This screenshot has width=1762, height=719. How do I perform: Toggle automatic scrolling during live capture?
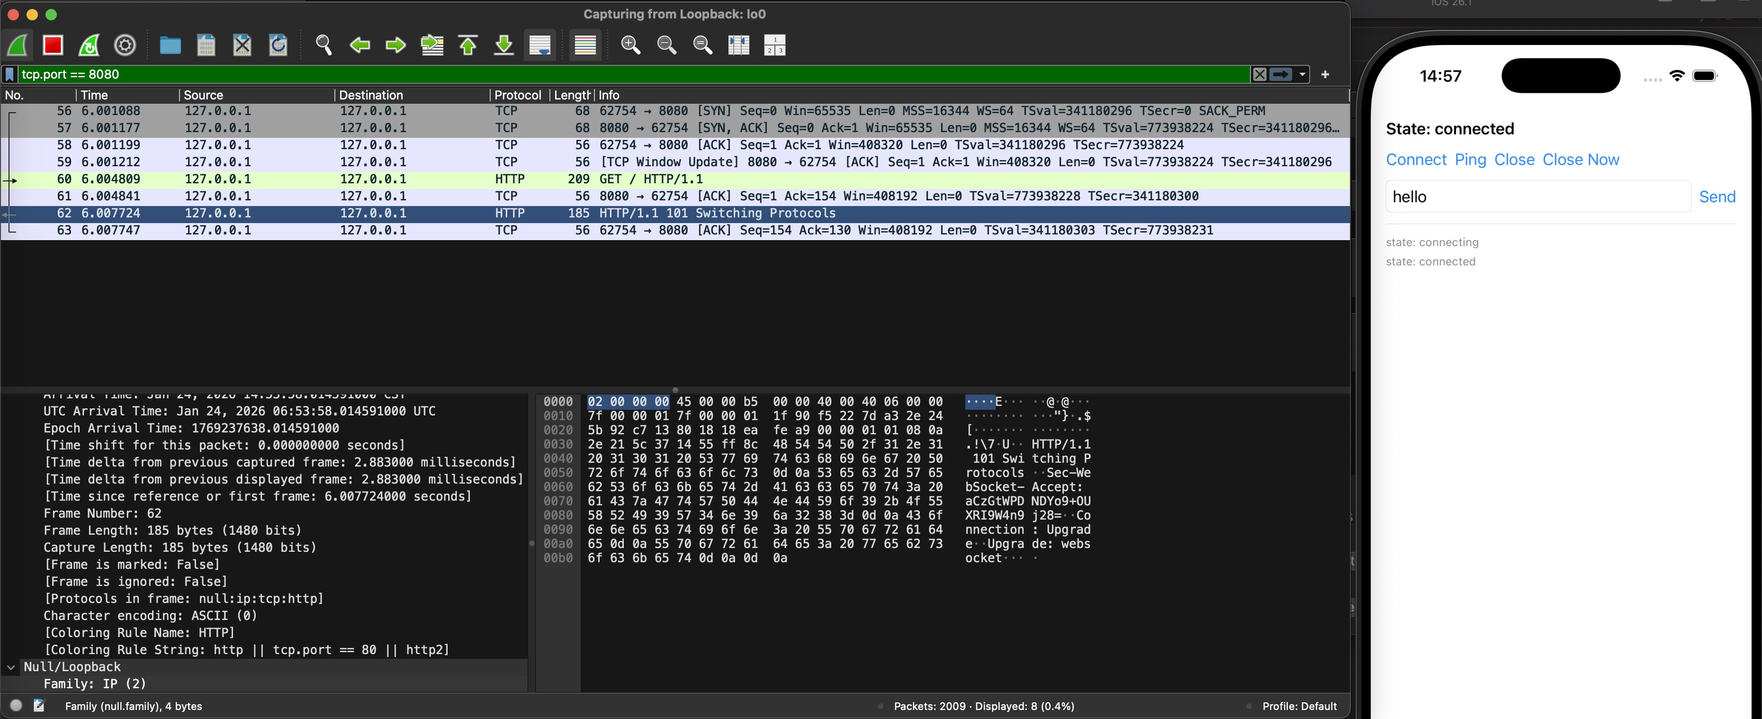pos(539,45)
